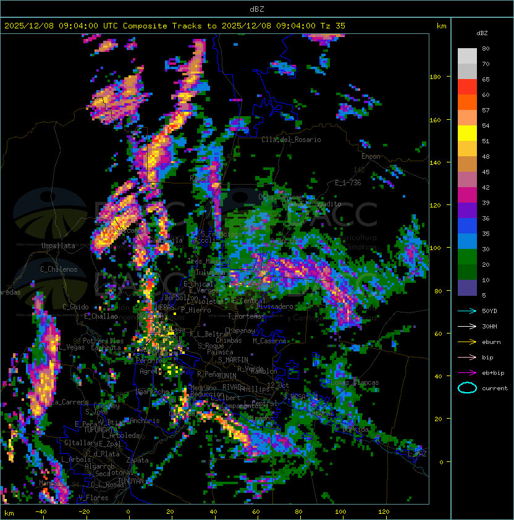Image resolution: width=514 pixels, height=520 pixels.
Task: Pick the red 65 dBZ legend swatch
Action: pos(467,86)
